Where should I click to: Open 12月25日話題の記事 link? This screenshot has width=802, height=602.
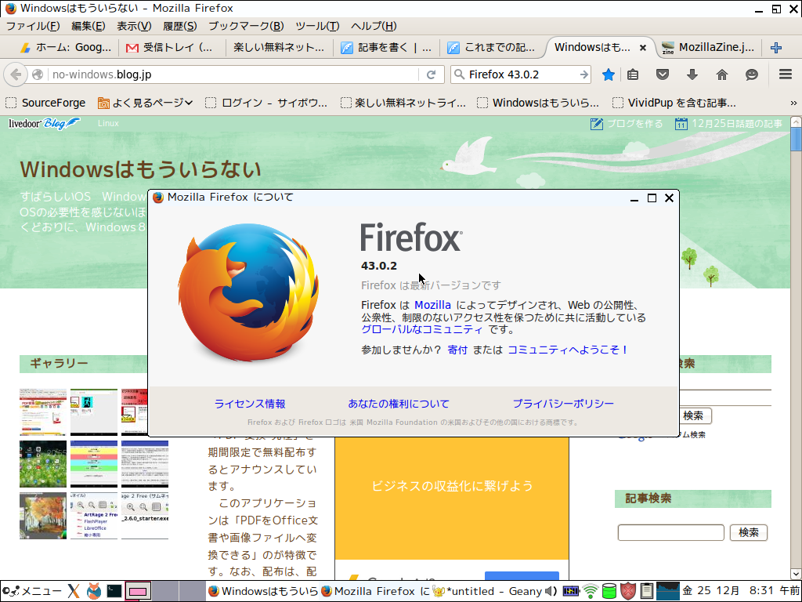coord(728,124)
